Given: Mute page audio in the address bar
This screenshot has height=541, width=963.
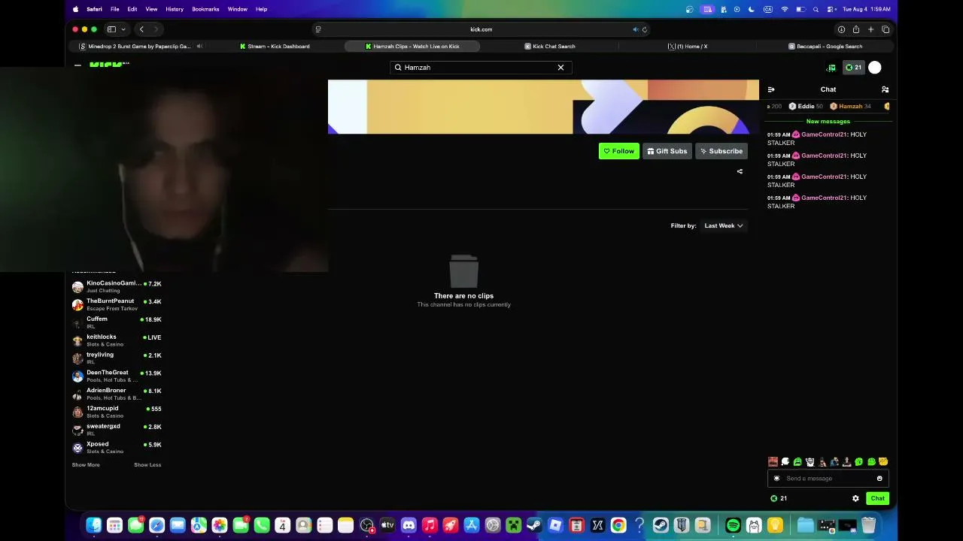Looking at the screenshot, I should click(636, 29).
